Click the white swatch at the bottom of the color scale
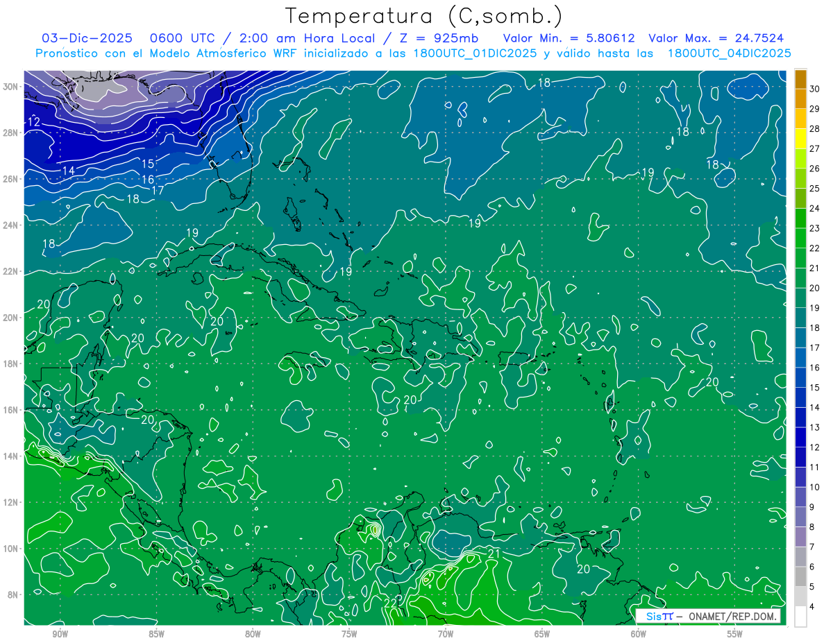The height and width of the screenshot is (643, 833). pyautogui.click(x=800, y=617)
